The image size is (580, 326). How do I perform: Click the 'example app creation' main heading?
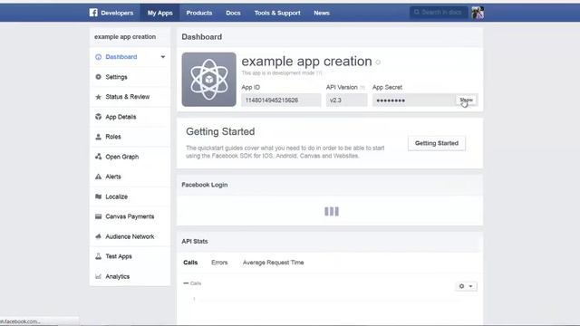coord(306,62)
